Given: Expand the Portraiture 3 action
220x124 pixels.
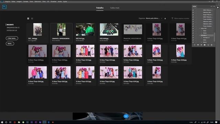Looking at the screenshot, I should 202,38.
